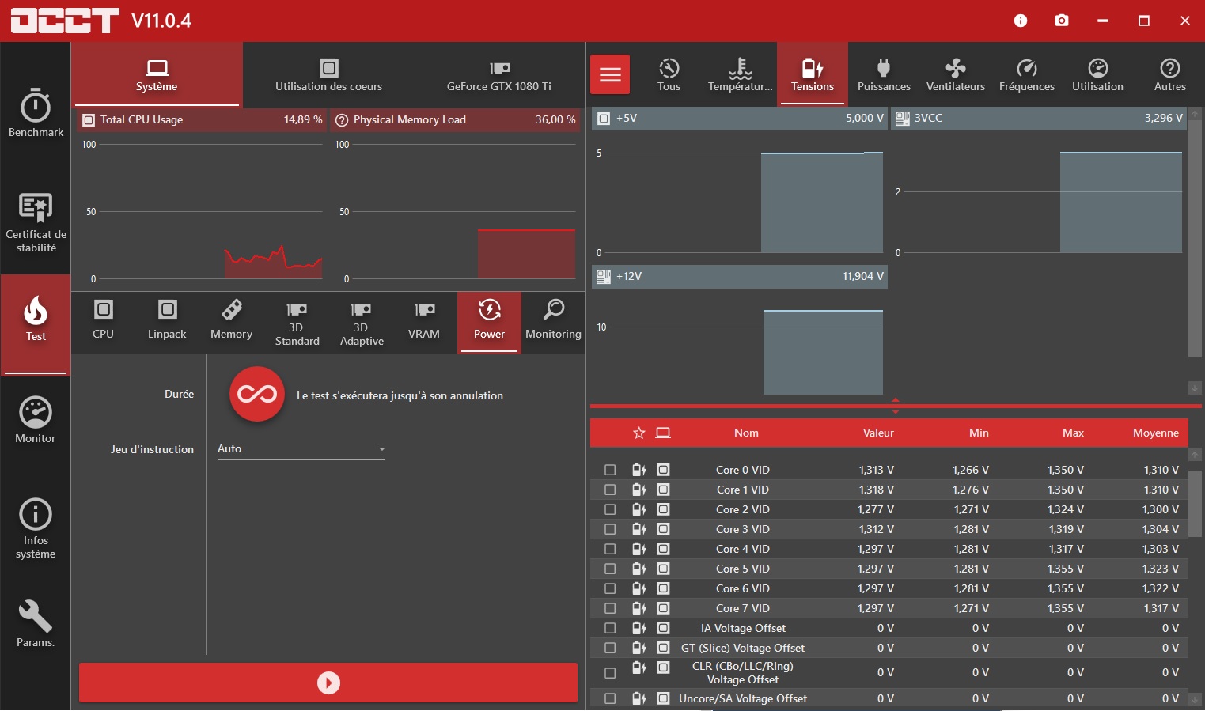Click the screenshot camera icon
Image resolution: width=1205 pixels, height=711 pixels.
(1062, 21)
